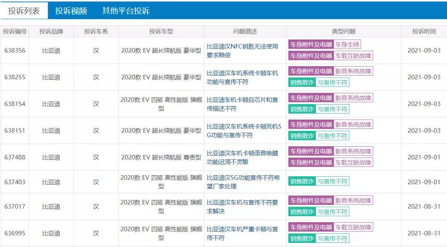This screenshot has height=247, width=447.
Task: Click the 车载互联故障 tag in row 638356
Action: pos(353,56)
